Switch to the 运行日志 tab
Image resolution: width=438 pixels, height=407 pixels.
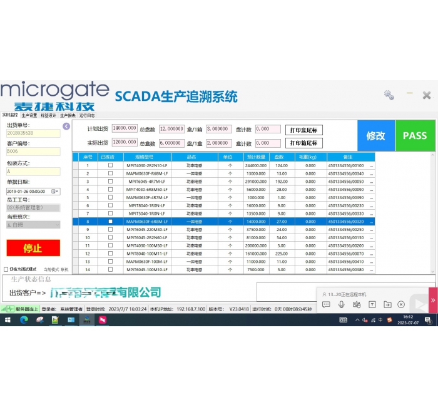point(87,115)
